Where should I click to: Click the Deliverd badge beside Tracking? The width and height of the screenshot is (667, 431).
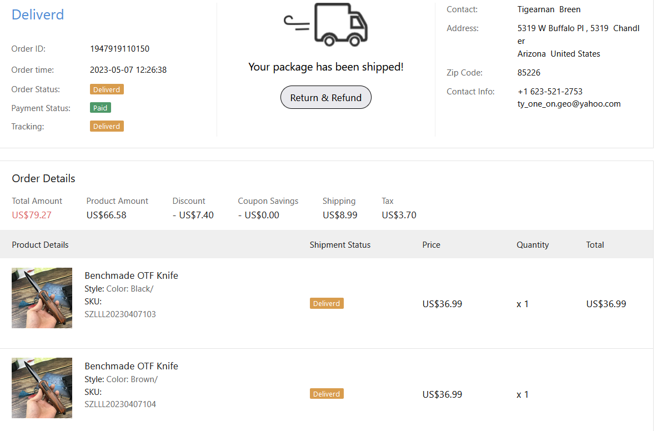click(107, 127)
